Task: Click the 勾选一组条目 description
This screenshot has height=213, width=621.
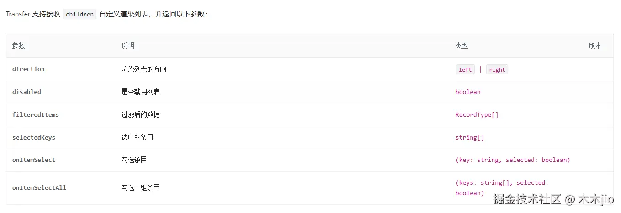Action: point(141,187)
